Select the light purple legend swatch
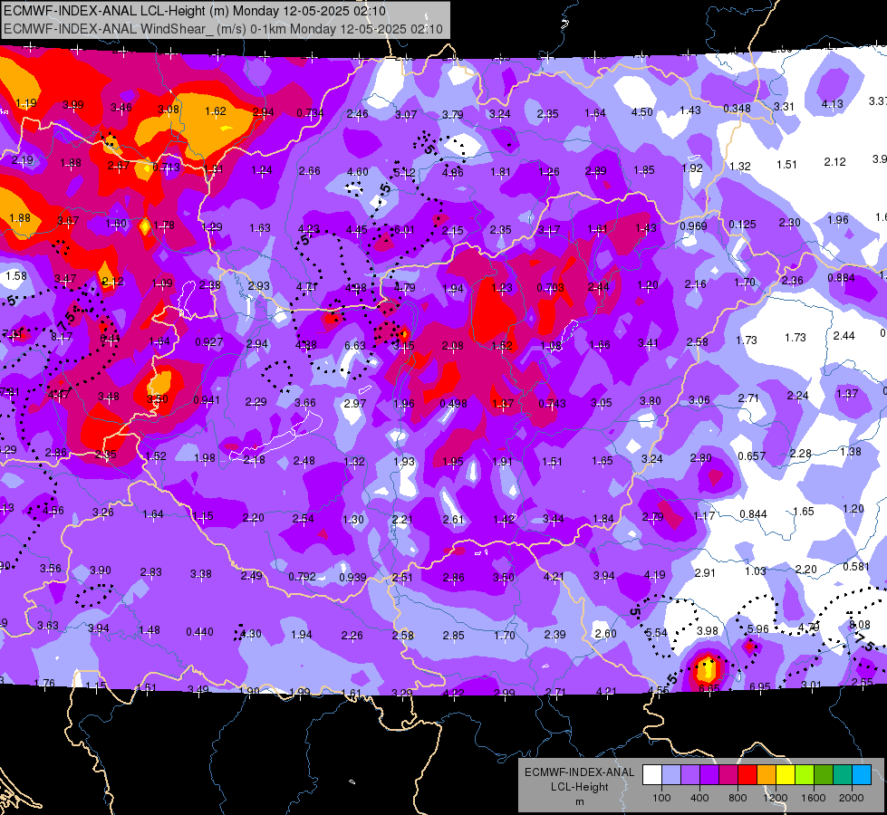The image size is (887, 815). point(690,775)
